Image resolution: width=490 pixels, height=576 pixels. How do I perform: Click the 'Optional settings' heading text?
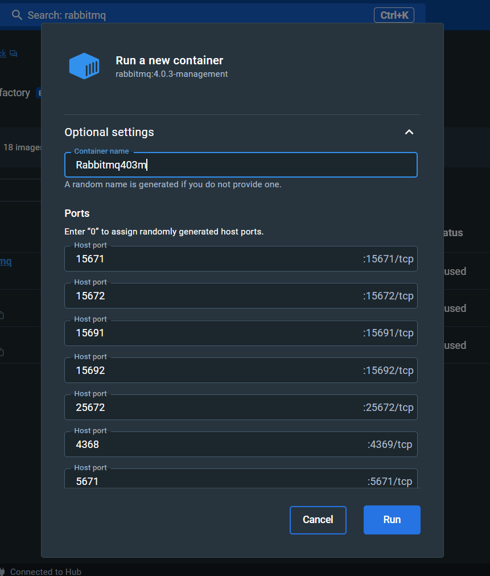pos(109,132)
